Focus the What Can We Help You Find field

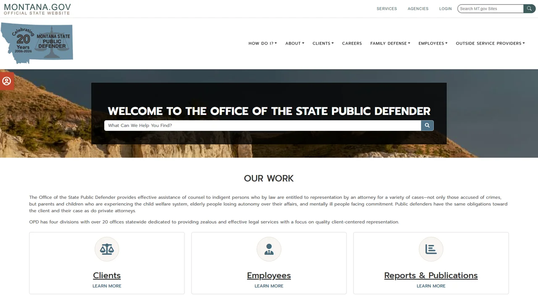pyautogui.click(x=263, y=125)
